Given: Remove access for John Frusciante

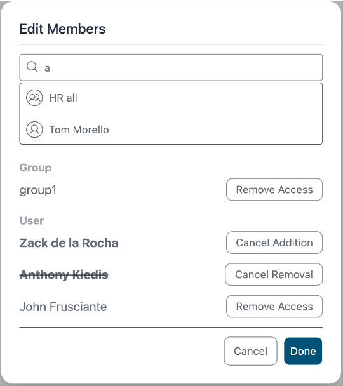Looking at the screenshot, I should click(274, 307).
